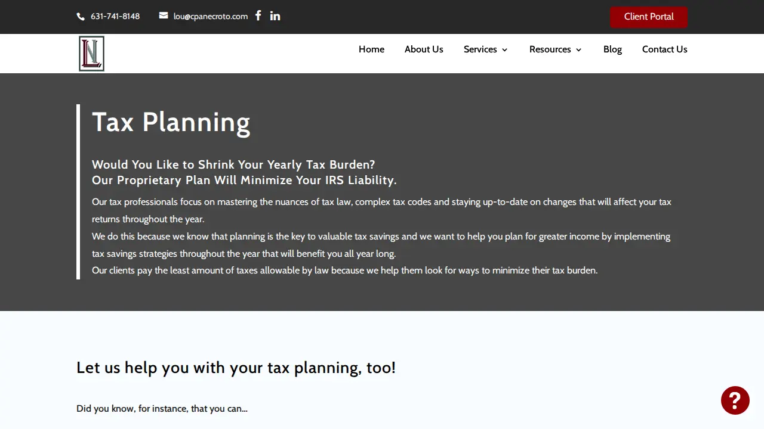Screen dimensions: 764x429
Task: Expand the Services dropdown chevron
Action: (504, 50)
